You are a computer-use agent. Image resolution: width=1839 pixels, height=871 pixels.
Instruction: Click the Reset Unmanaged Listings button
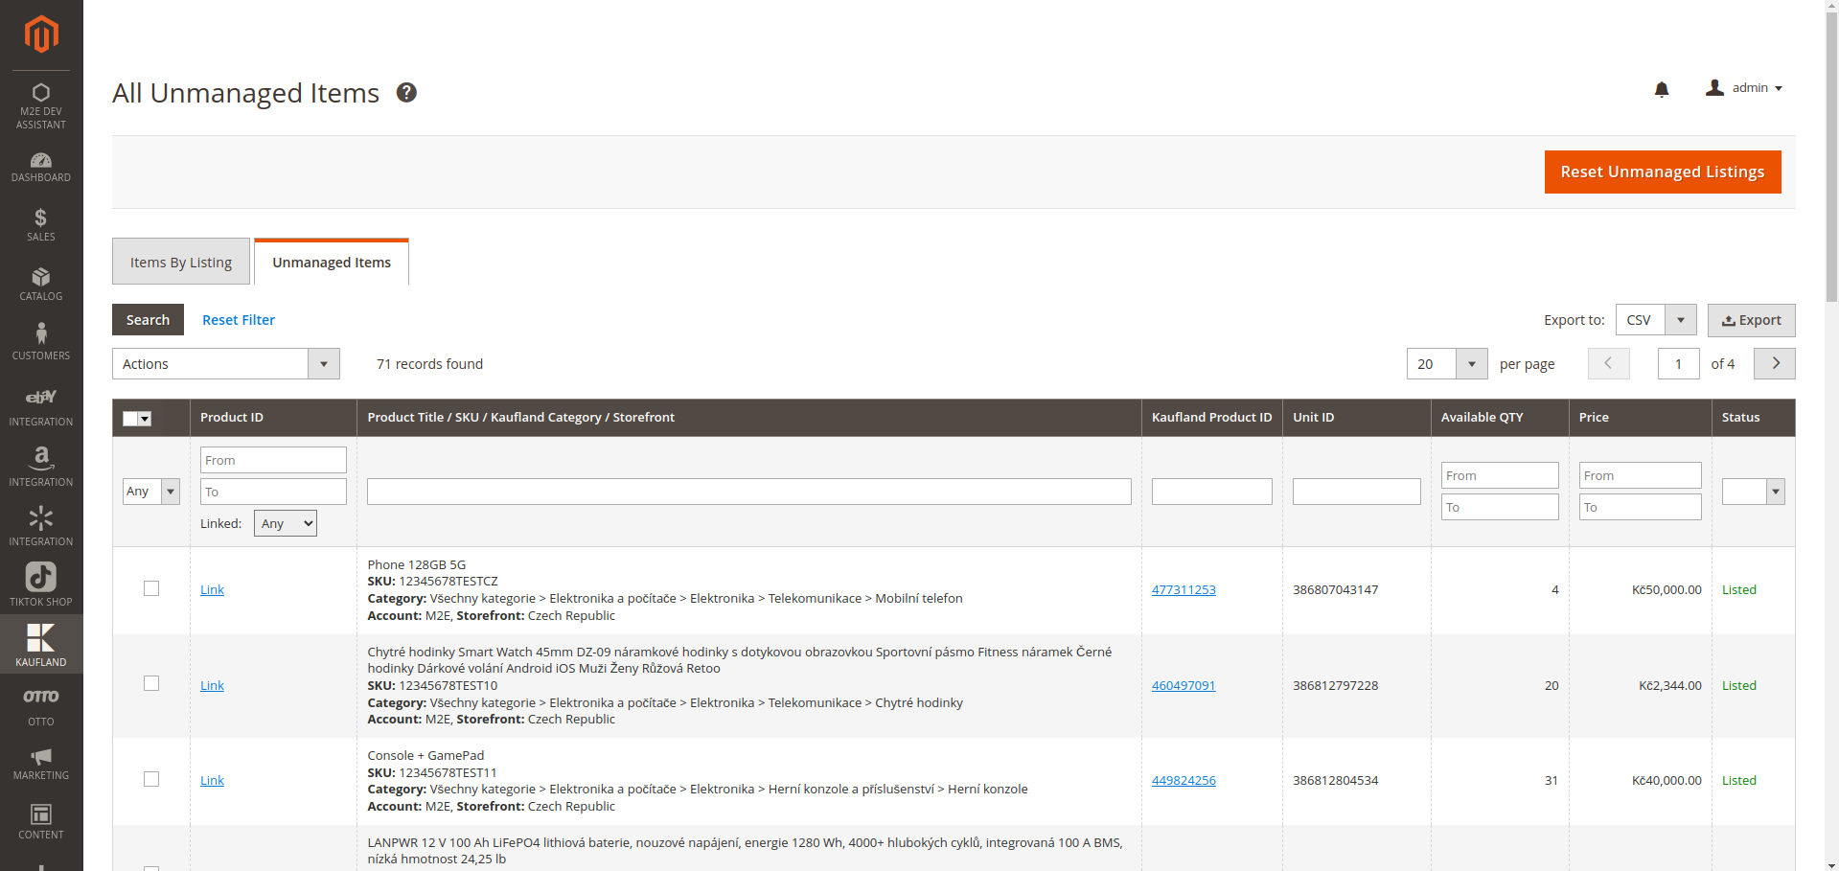point(1662,172)
